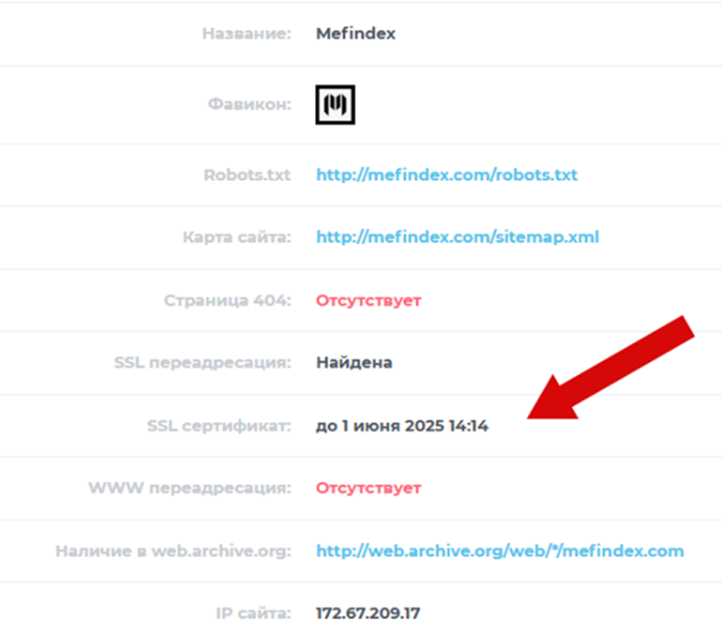
Task: Click the Mefindex favicon image
Action: tap(335, 104)
